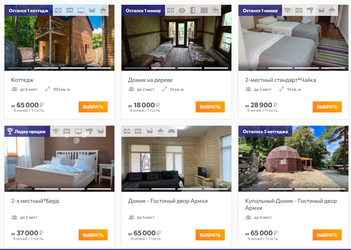This screenshot has width=351, height=250.
Task: Click the hair dryer icon on 2-х местный*Берд card
Action: 89,131
